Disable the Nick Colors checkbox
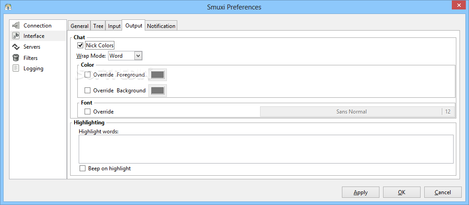The width and height of the screenshot is (469, 205). coord(81,46)
